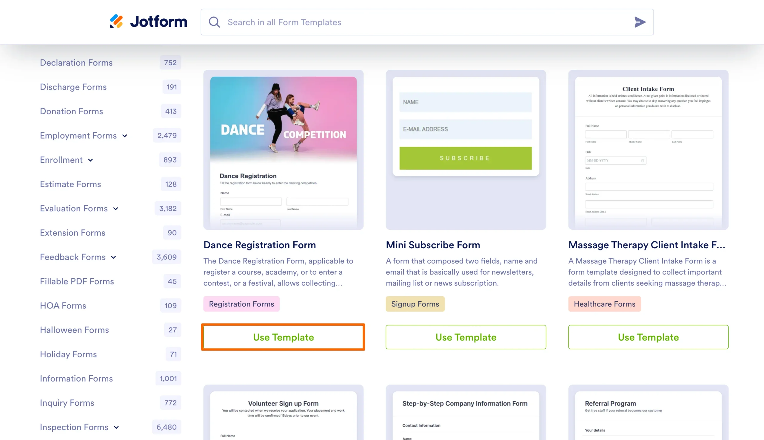Expand the Evaluation Forms chevron
The height and width of the screenshot is (440, 764).
(x=115, y=209)
